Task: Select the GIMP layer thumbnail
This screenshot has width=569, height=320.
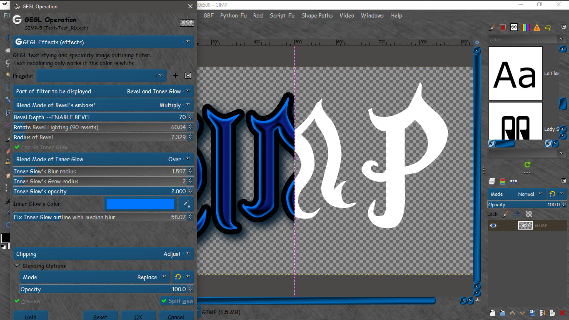Action: tap(525, 225)
